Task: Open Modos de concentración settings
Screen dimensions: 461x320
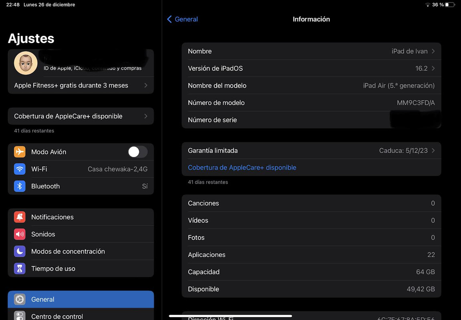Action: click(81, 251)
